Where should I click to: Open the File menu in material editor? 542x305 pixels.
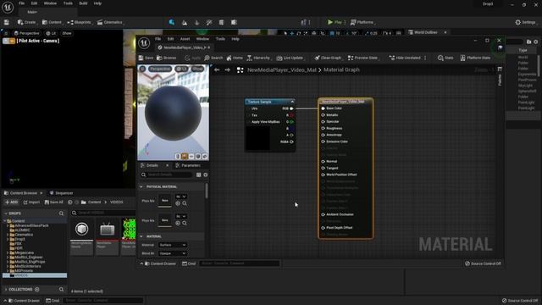tap(158, 39)
